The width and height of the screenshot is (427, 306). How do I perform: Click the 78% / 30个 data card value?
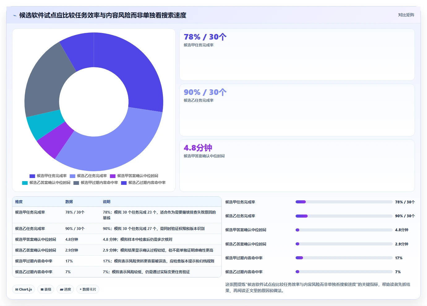tap(205, 37)
